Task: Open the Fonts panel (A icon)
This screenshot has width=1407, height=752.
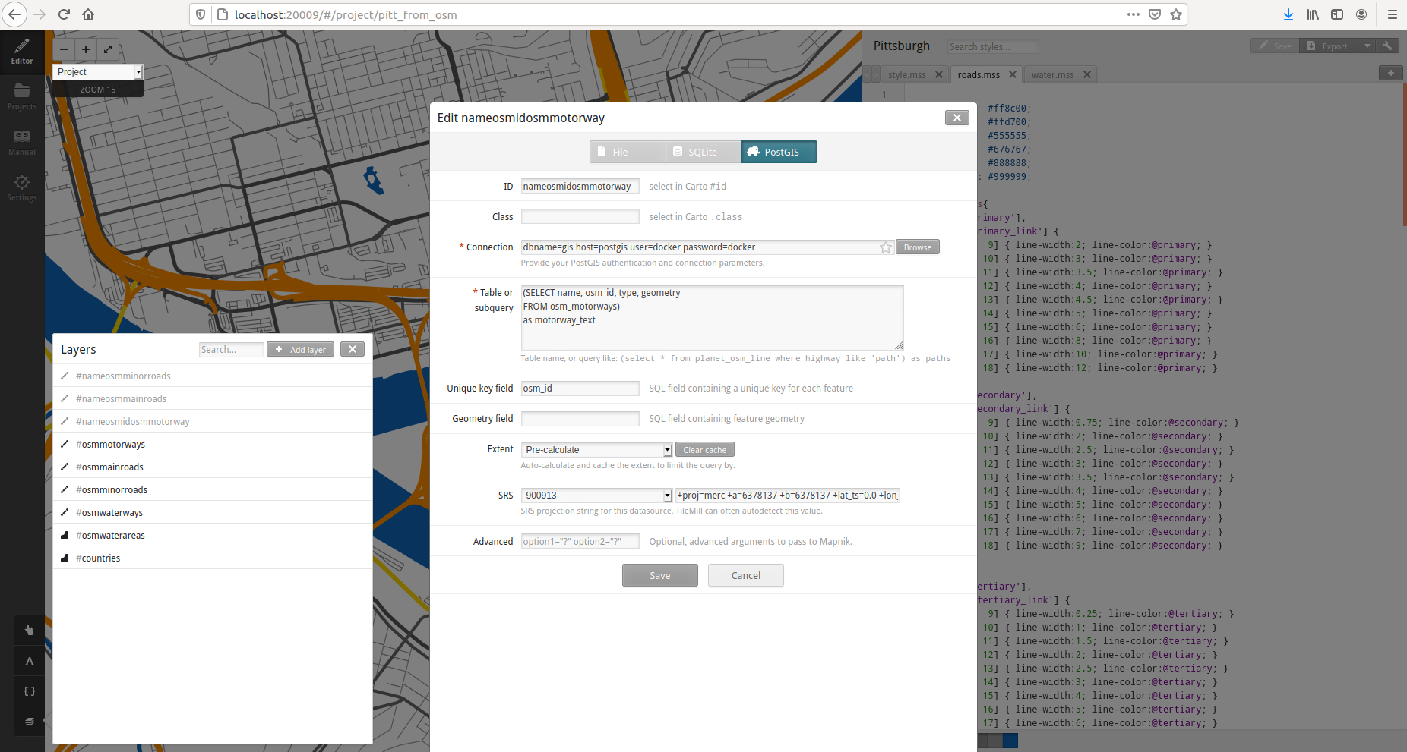Action: 30,661
